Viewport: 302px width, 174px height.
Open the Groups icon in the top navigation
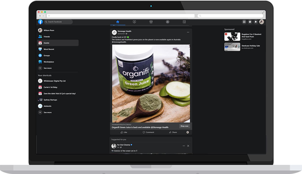(x=168, y=22)
